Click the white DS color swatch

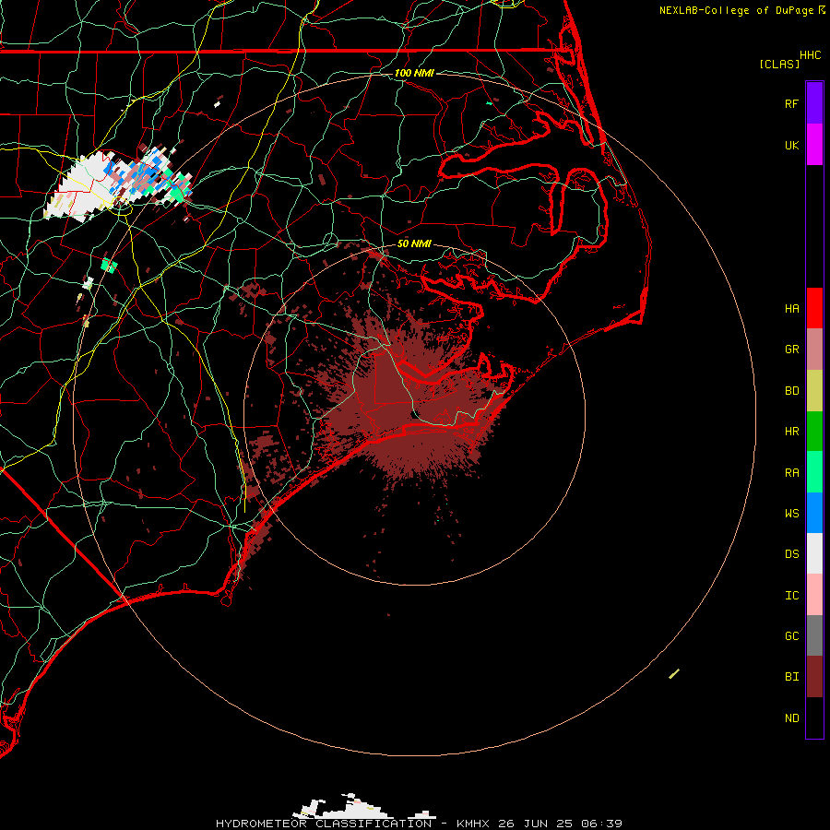tap(814, 553)
